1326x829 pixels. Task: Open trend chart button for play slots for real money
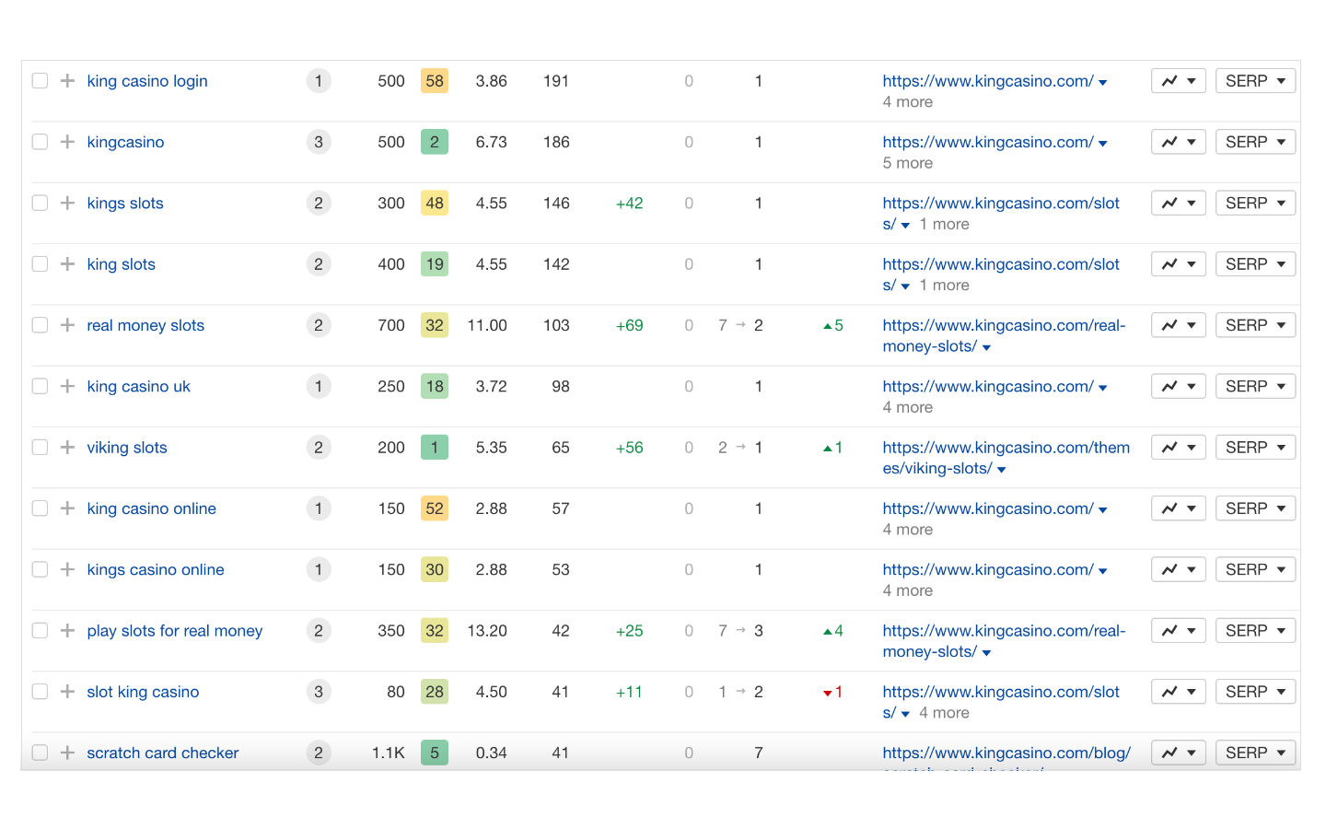coord(1179,631)
